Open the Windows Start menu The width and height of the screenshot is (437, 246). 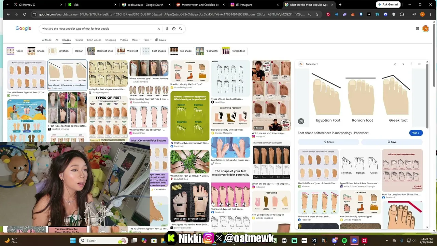(73, 241)
